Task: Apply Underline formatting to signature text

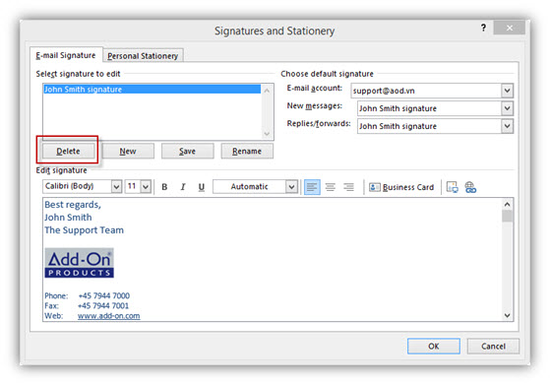Action: 202,187
